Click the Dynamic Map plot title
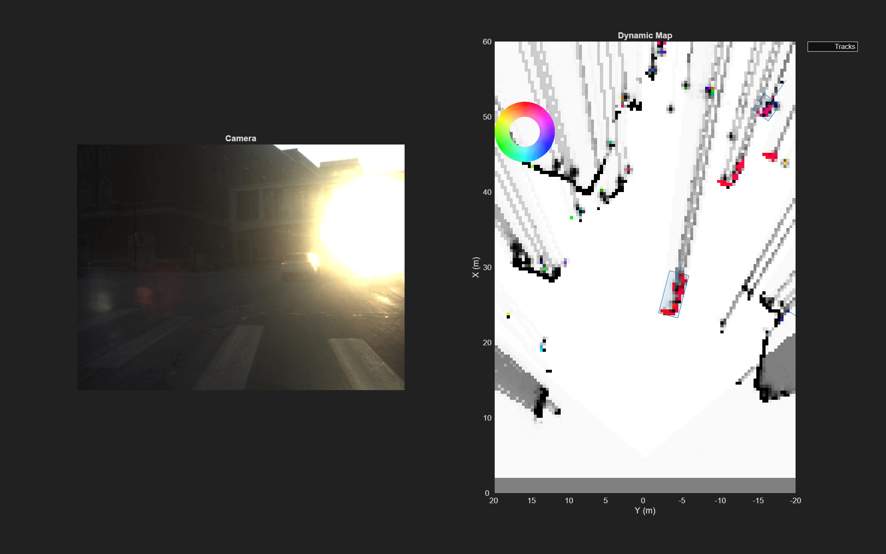 pyautogui.click(x=644, y=35)
